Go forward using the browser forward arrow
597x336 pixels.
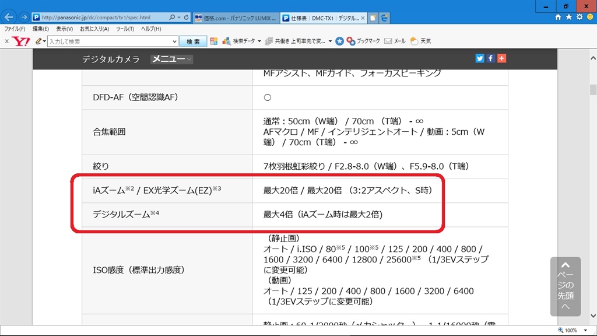click(23, 17)
